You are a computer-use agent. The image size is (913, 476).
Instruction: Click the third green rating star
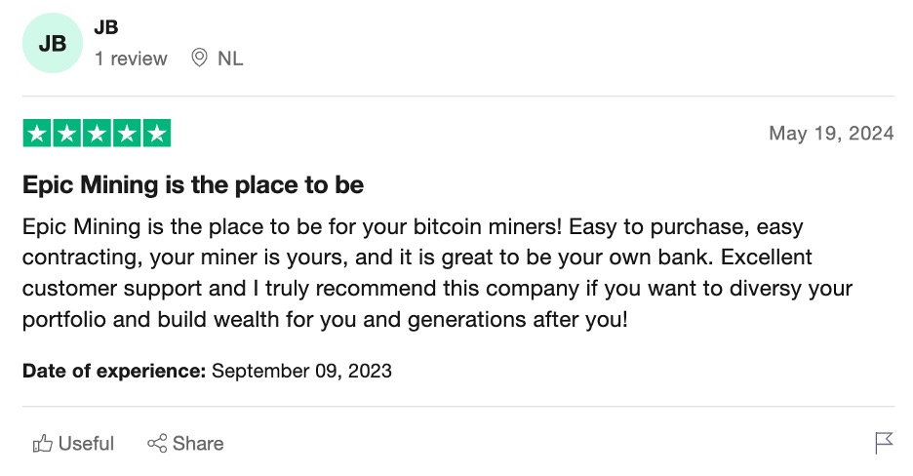(x=97, y=134)
